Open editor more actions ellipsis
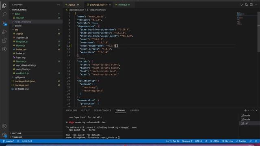The height and width of the screenshot is (146, 260). coord(256,4)
